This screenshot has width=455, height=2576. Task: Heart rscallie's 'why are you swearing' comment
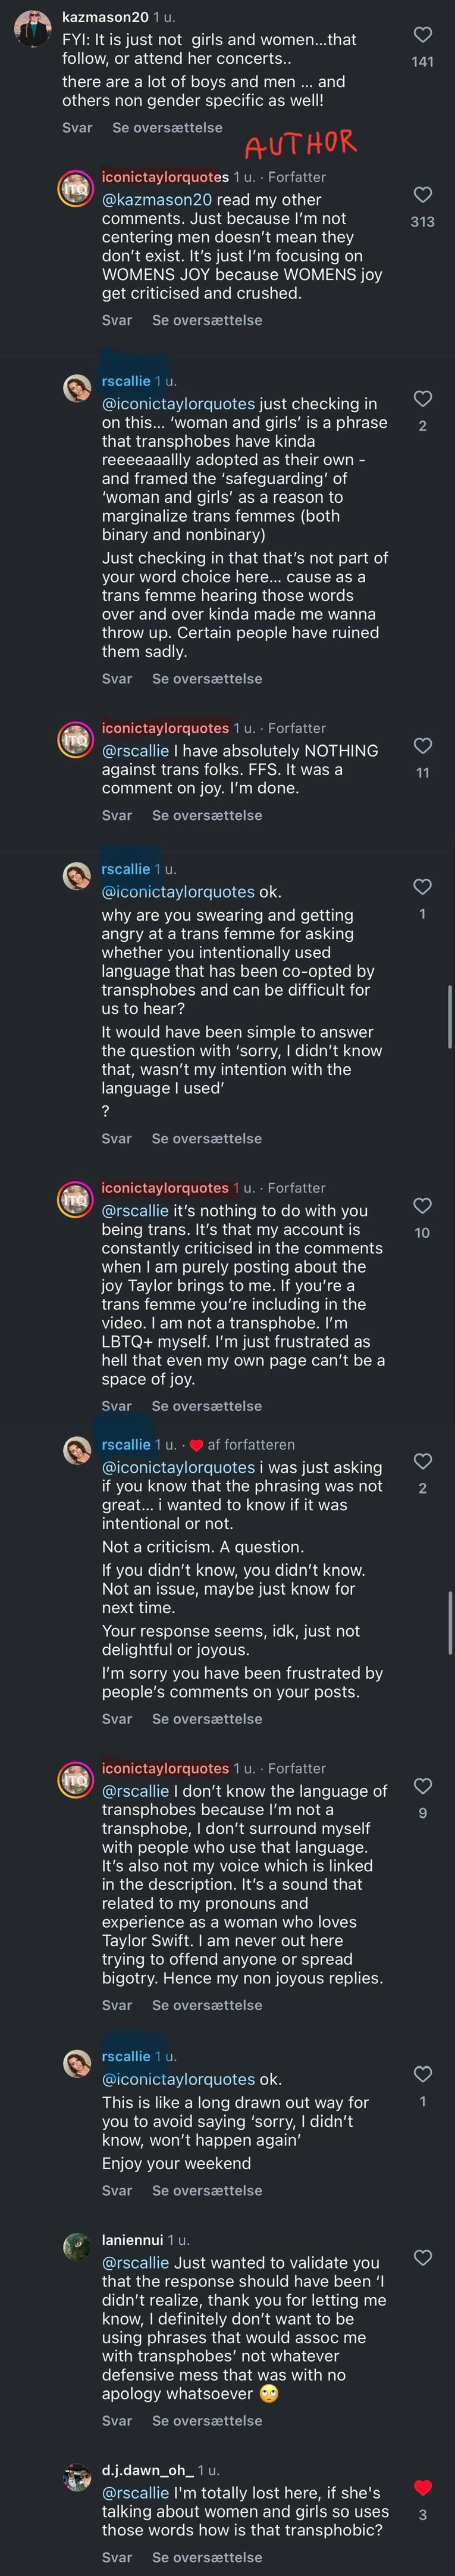422,887
